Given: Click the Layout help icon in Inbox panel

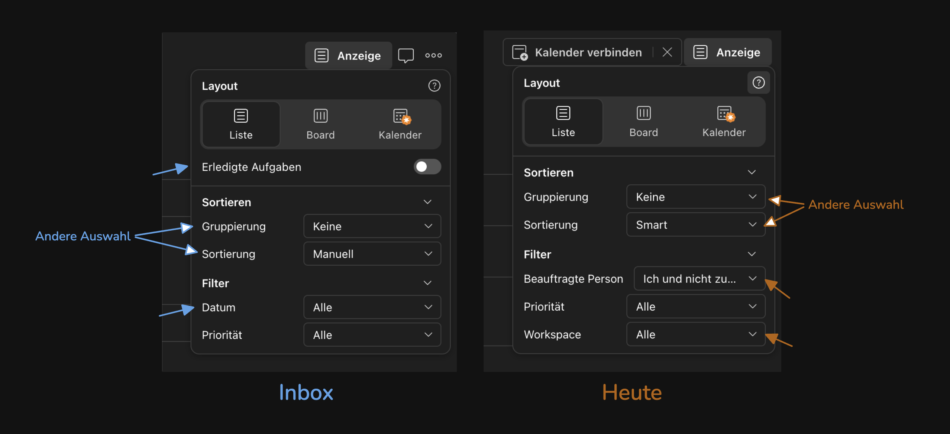Looking at the screenshot, I should tap(434, 86).
